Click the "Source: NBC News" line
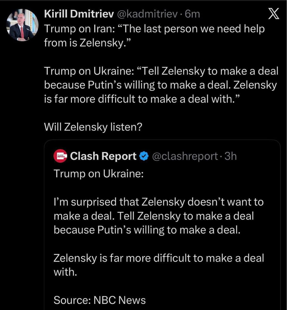287x310 pixels. pos(100,300)
